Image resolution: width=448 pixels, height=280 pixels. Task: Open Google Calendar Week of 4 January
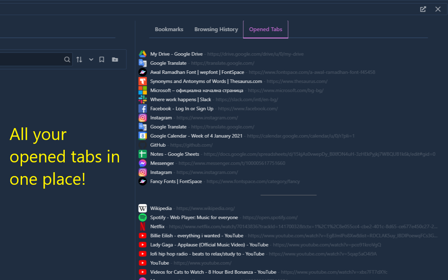[x=196, y=136]
